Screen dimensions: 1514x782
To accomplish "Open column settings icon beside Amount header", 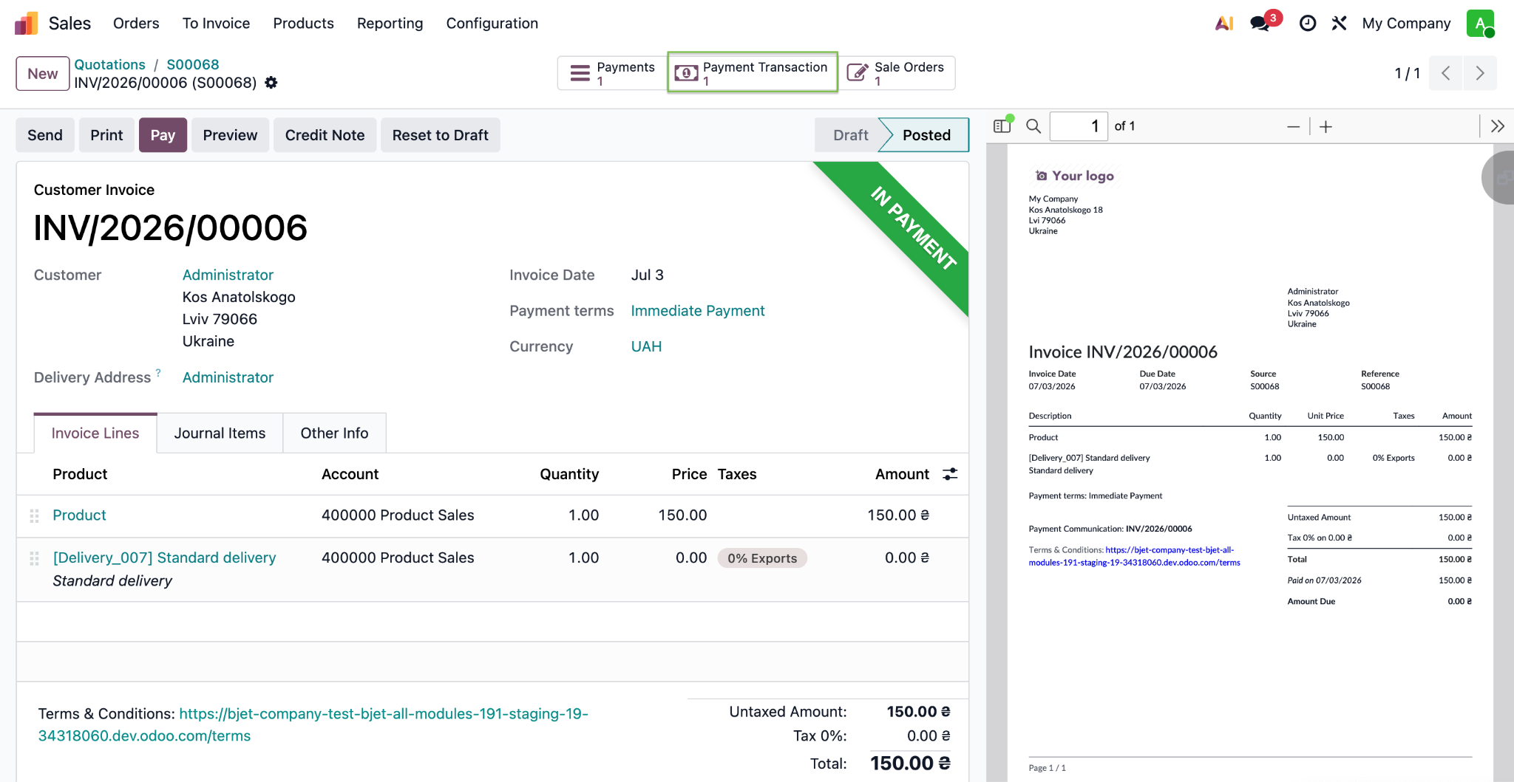I will pos(950,474).
